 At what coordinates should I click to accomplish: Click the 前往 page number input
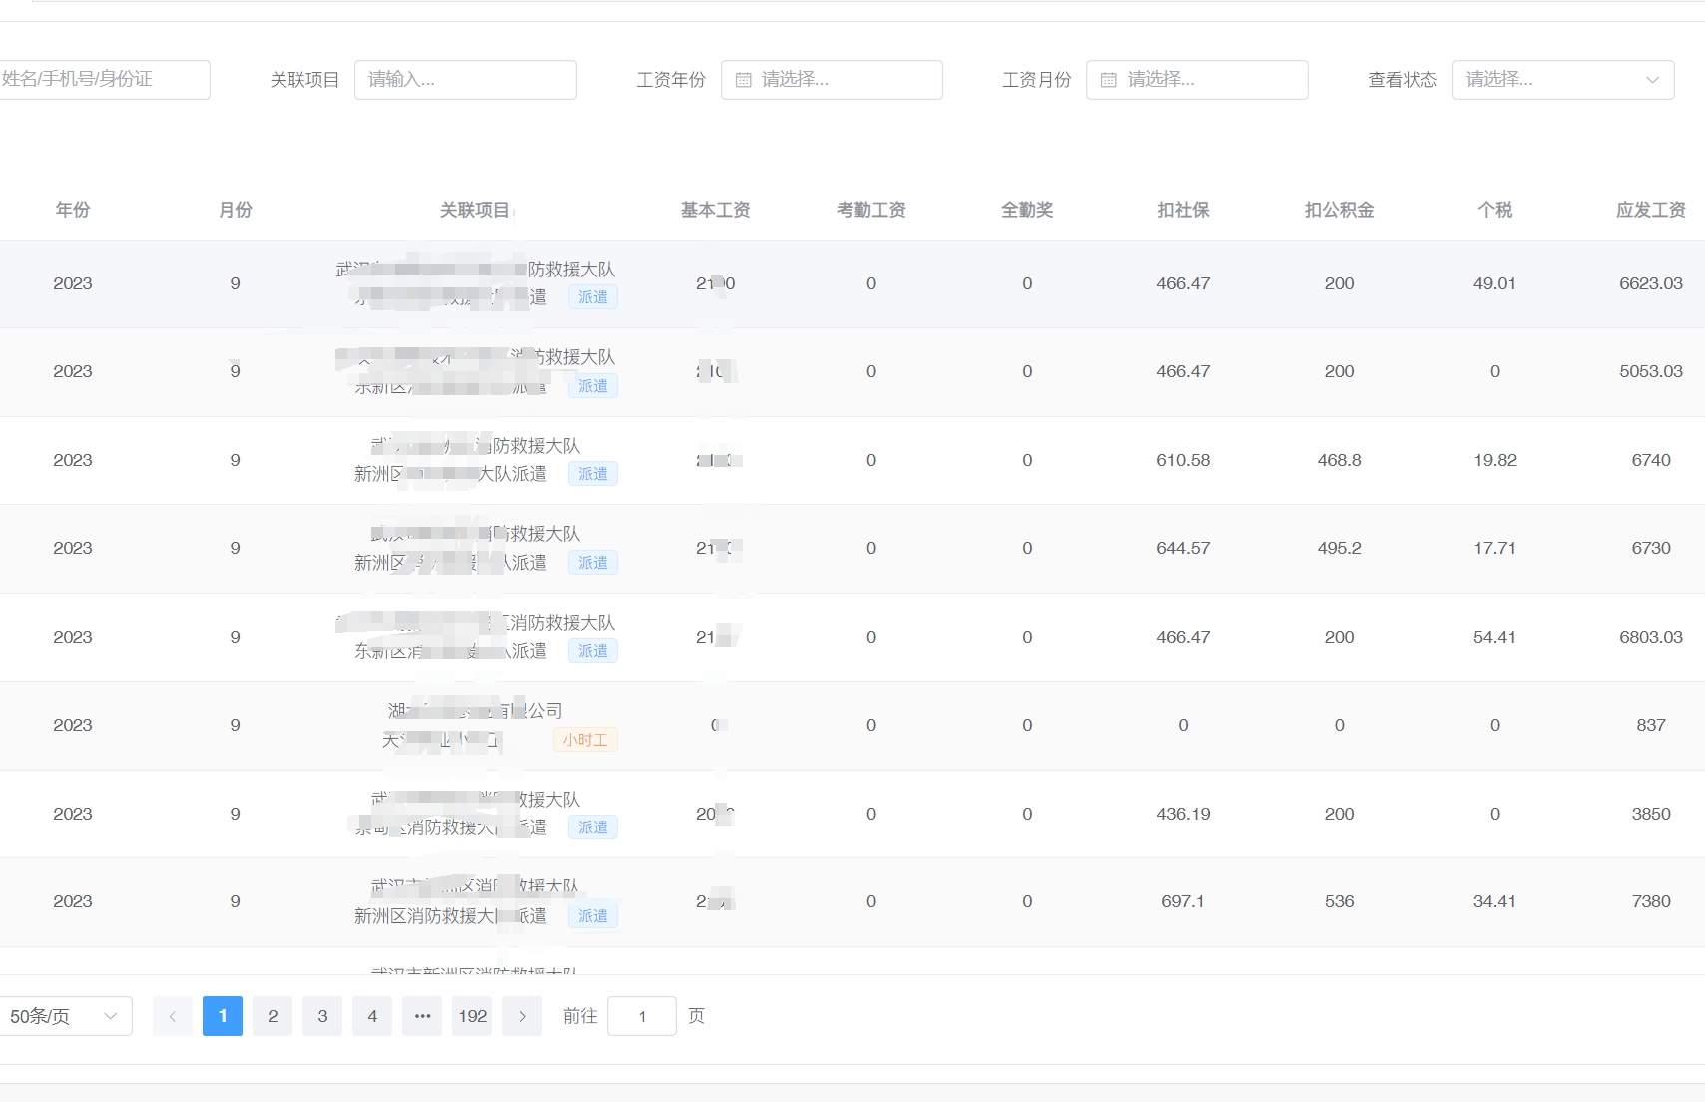coord(642,1016)
